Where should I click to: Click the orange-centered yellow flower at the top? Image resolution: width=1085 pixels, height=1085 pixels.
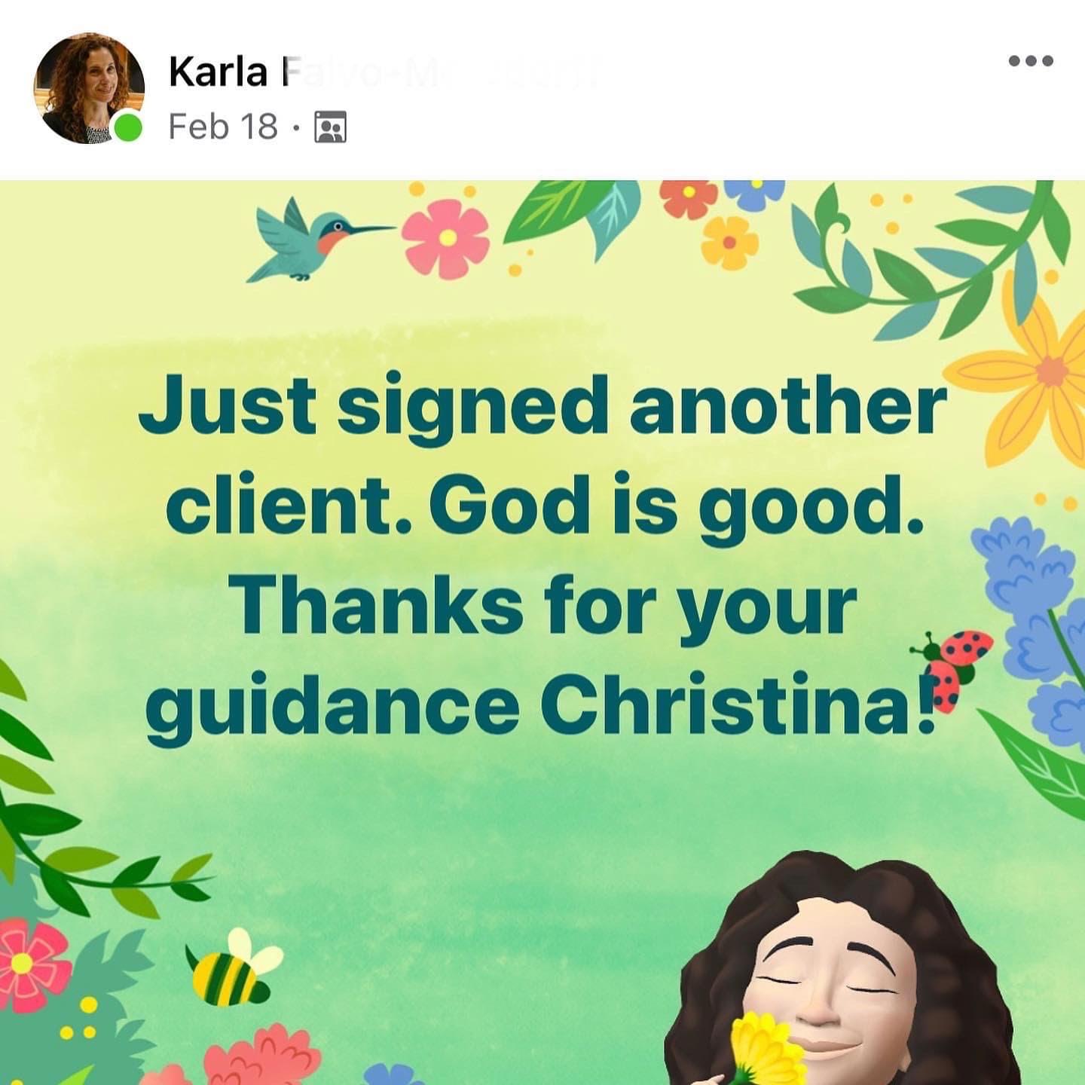pos(729,243)
